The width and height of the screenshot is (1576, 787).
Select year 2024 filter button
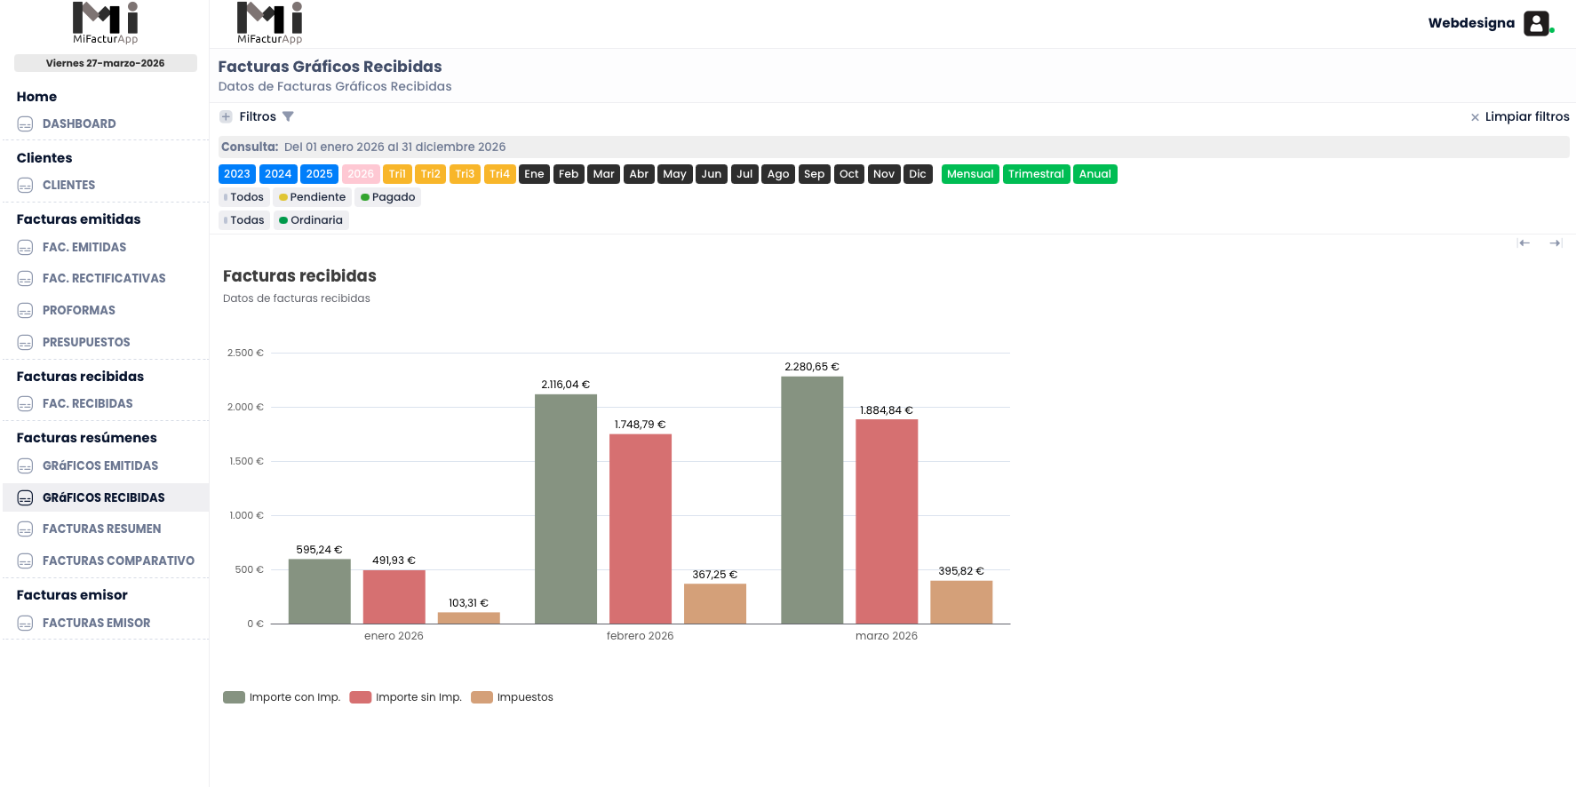(x=278, y=174)
